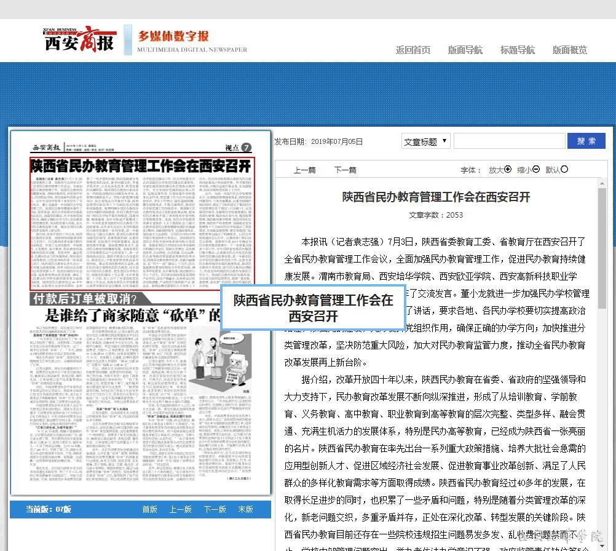
Task: Click the article panel vertical scrollbar
Action: [602, 307]
